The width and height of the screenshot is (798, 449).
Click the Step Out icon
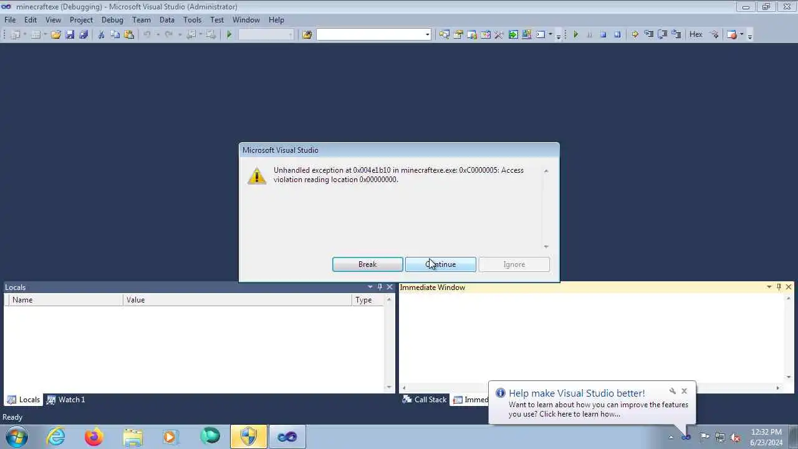(677, 34)
